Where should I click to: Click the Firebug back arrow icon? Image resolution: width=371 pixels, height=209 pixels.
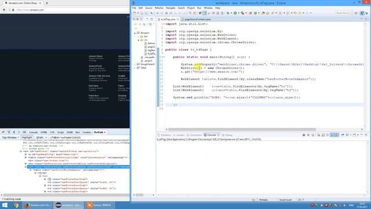[14, 132]
